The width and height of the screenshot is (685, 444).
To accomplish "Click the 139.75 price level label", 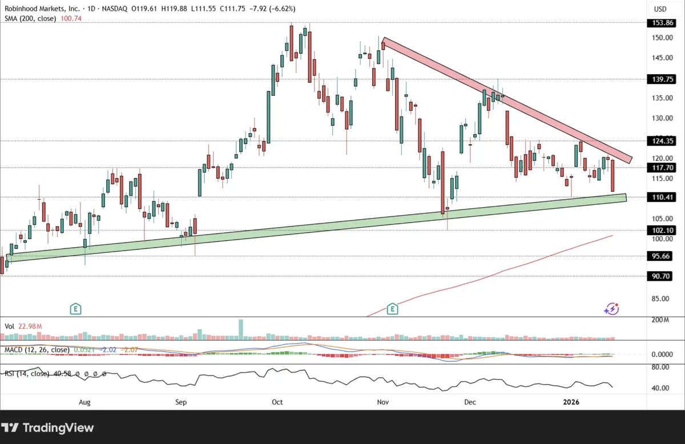I will [x=663, y=79].
